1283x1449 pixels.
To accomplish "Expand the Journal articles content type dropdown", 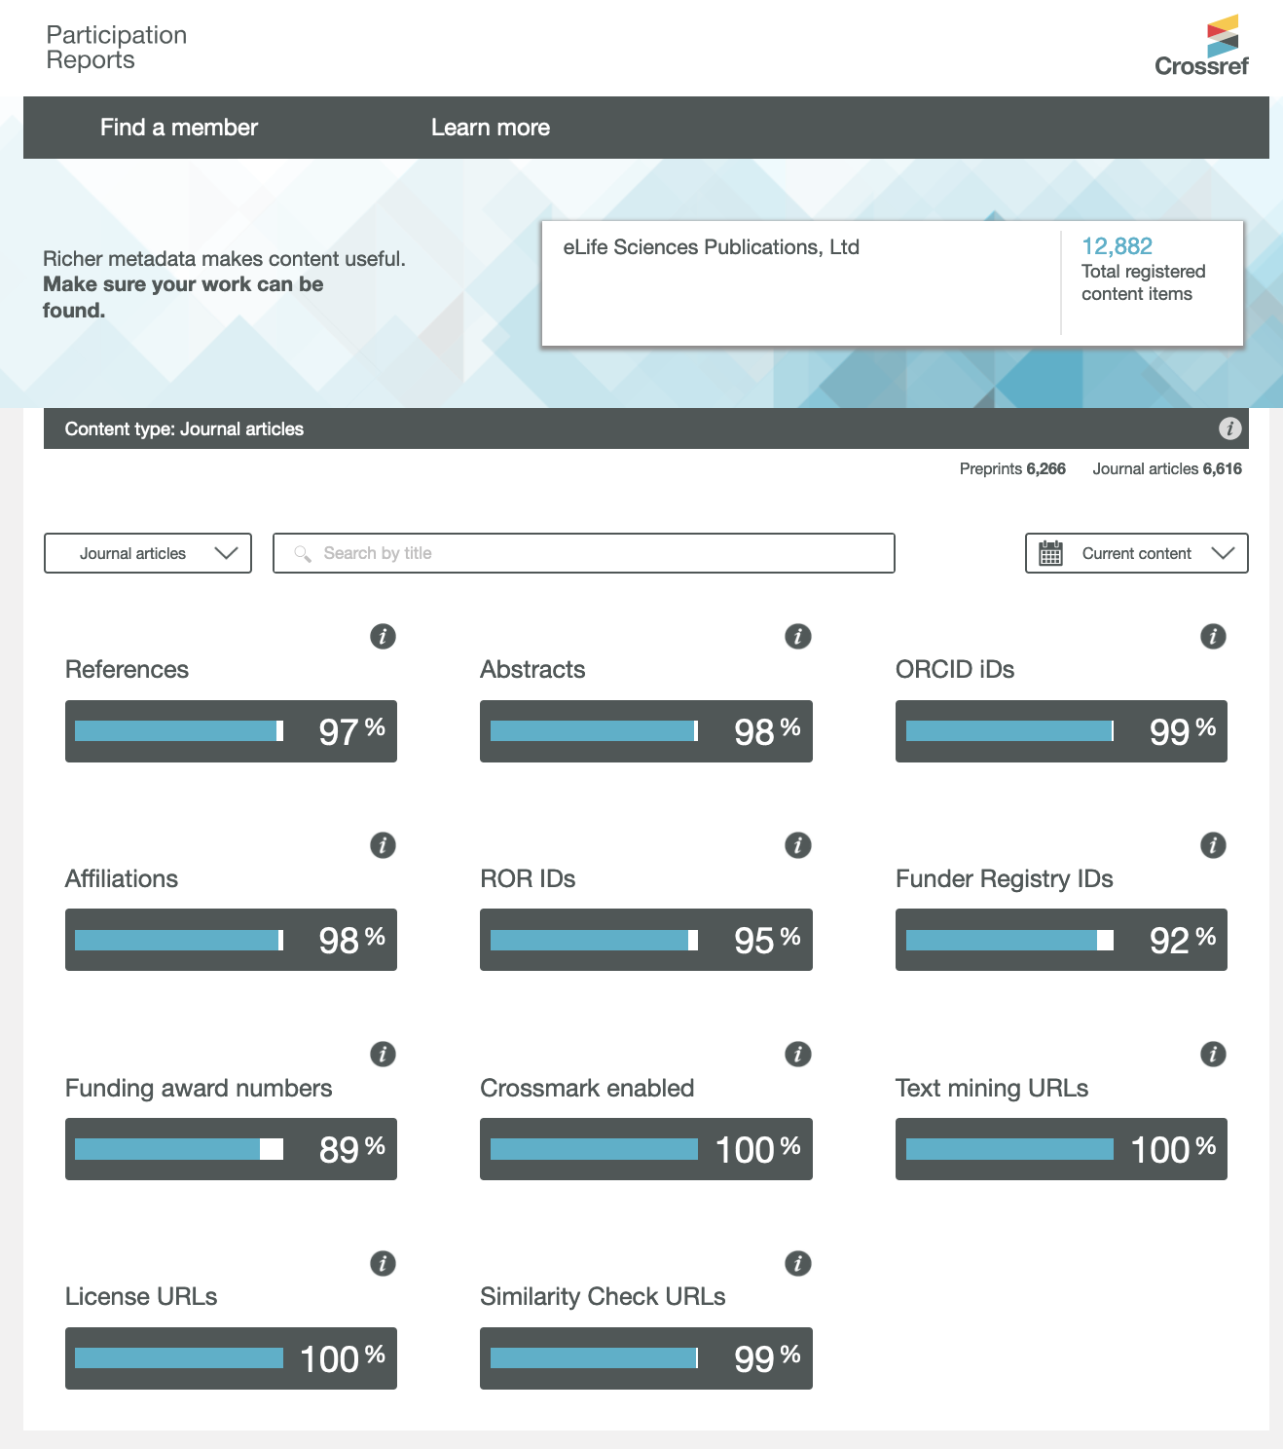I will 148,553.
